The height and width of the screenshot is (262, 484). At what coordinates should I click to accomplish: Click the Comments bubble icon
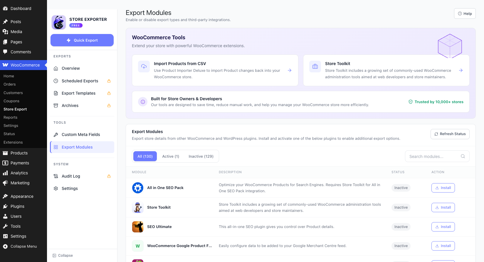click(x=5, y=52)
